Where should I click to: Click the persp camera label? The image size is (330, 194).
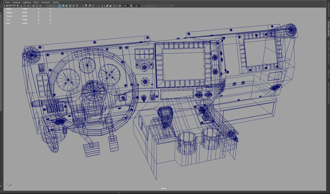click(x=164, y=189)
